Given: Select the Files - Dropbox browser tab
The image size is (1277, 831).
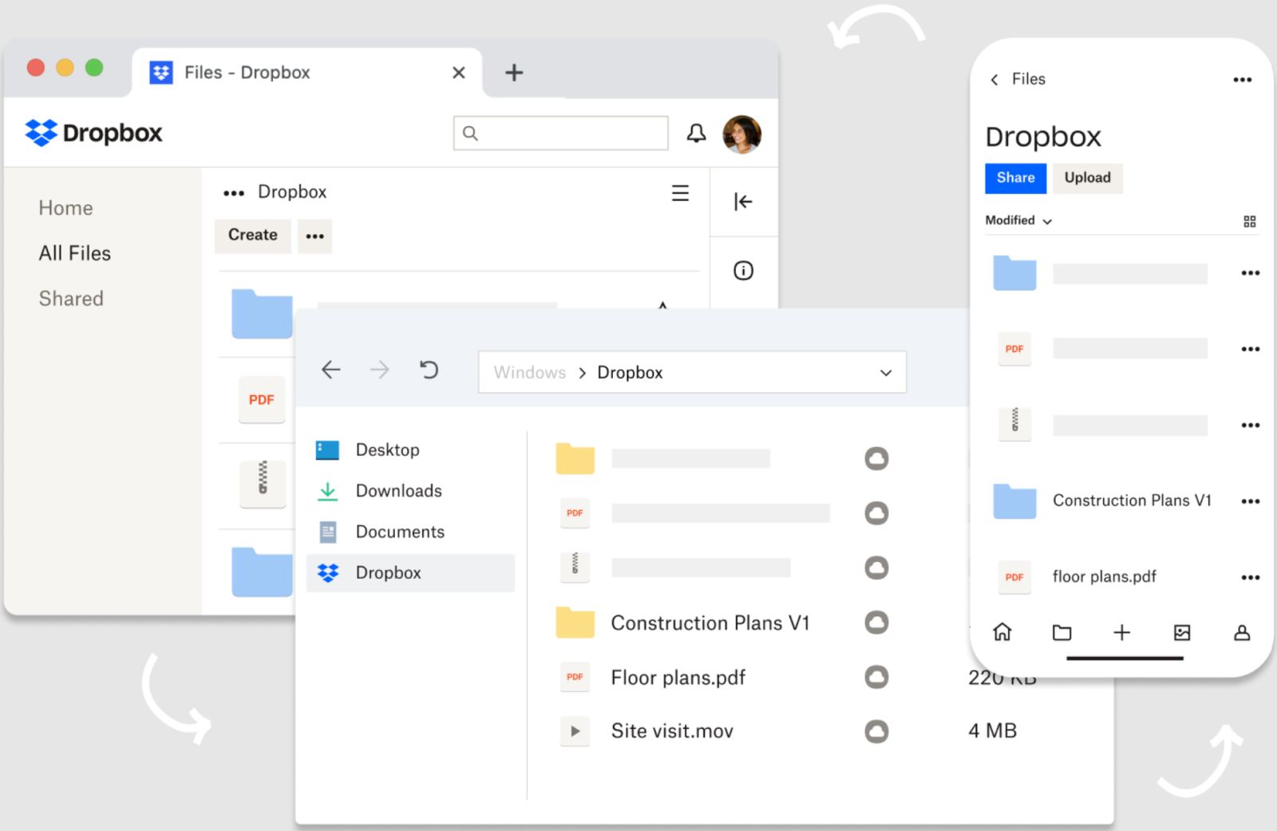Looking at the screenshot, I should (x=307, y=73).
